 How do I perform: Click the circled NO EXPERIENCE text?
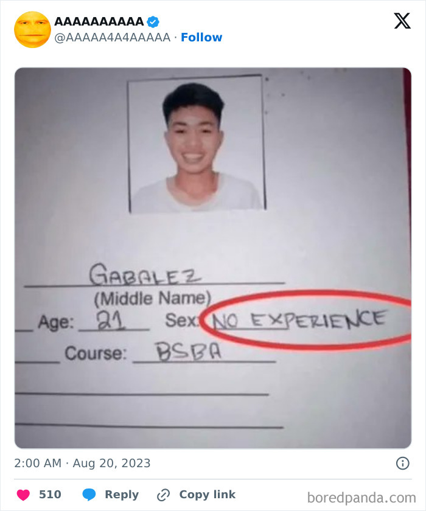pos(299,319)
